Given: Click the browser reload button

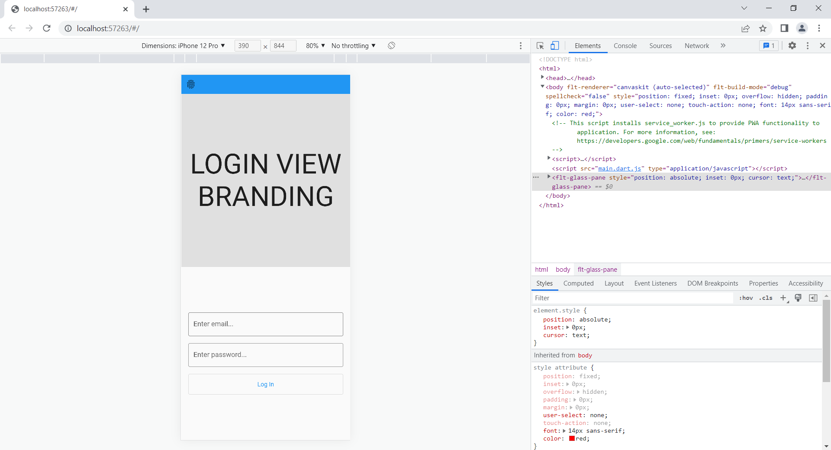Looking at the screenshot, I should [47, 28].
